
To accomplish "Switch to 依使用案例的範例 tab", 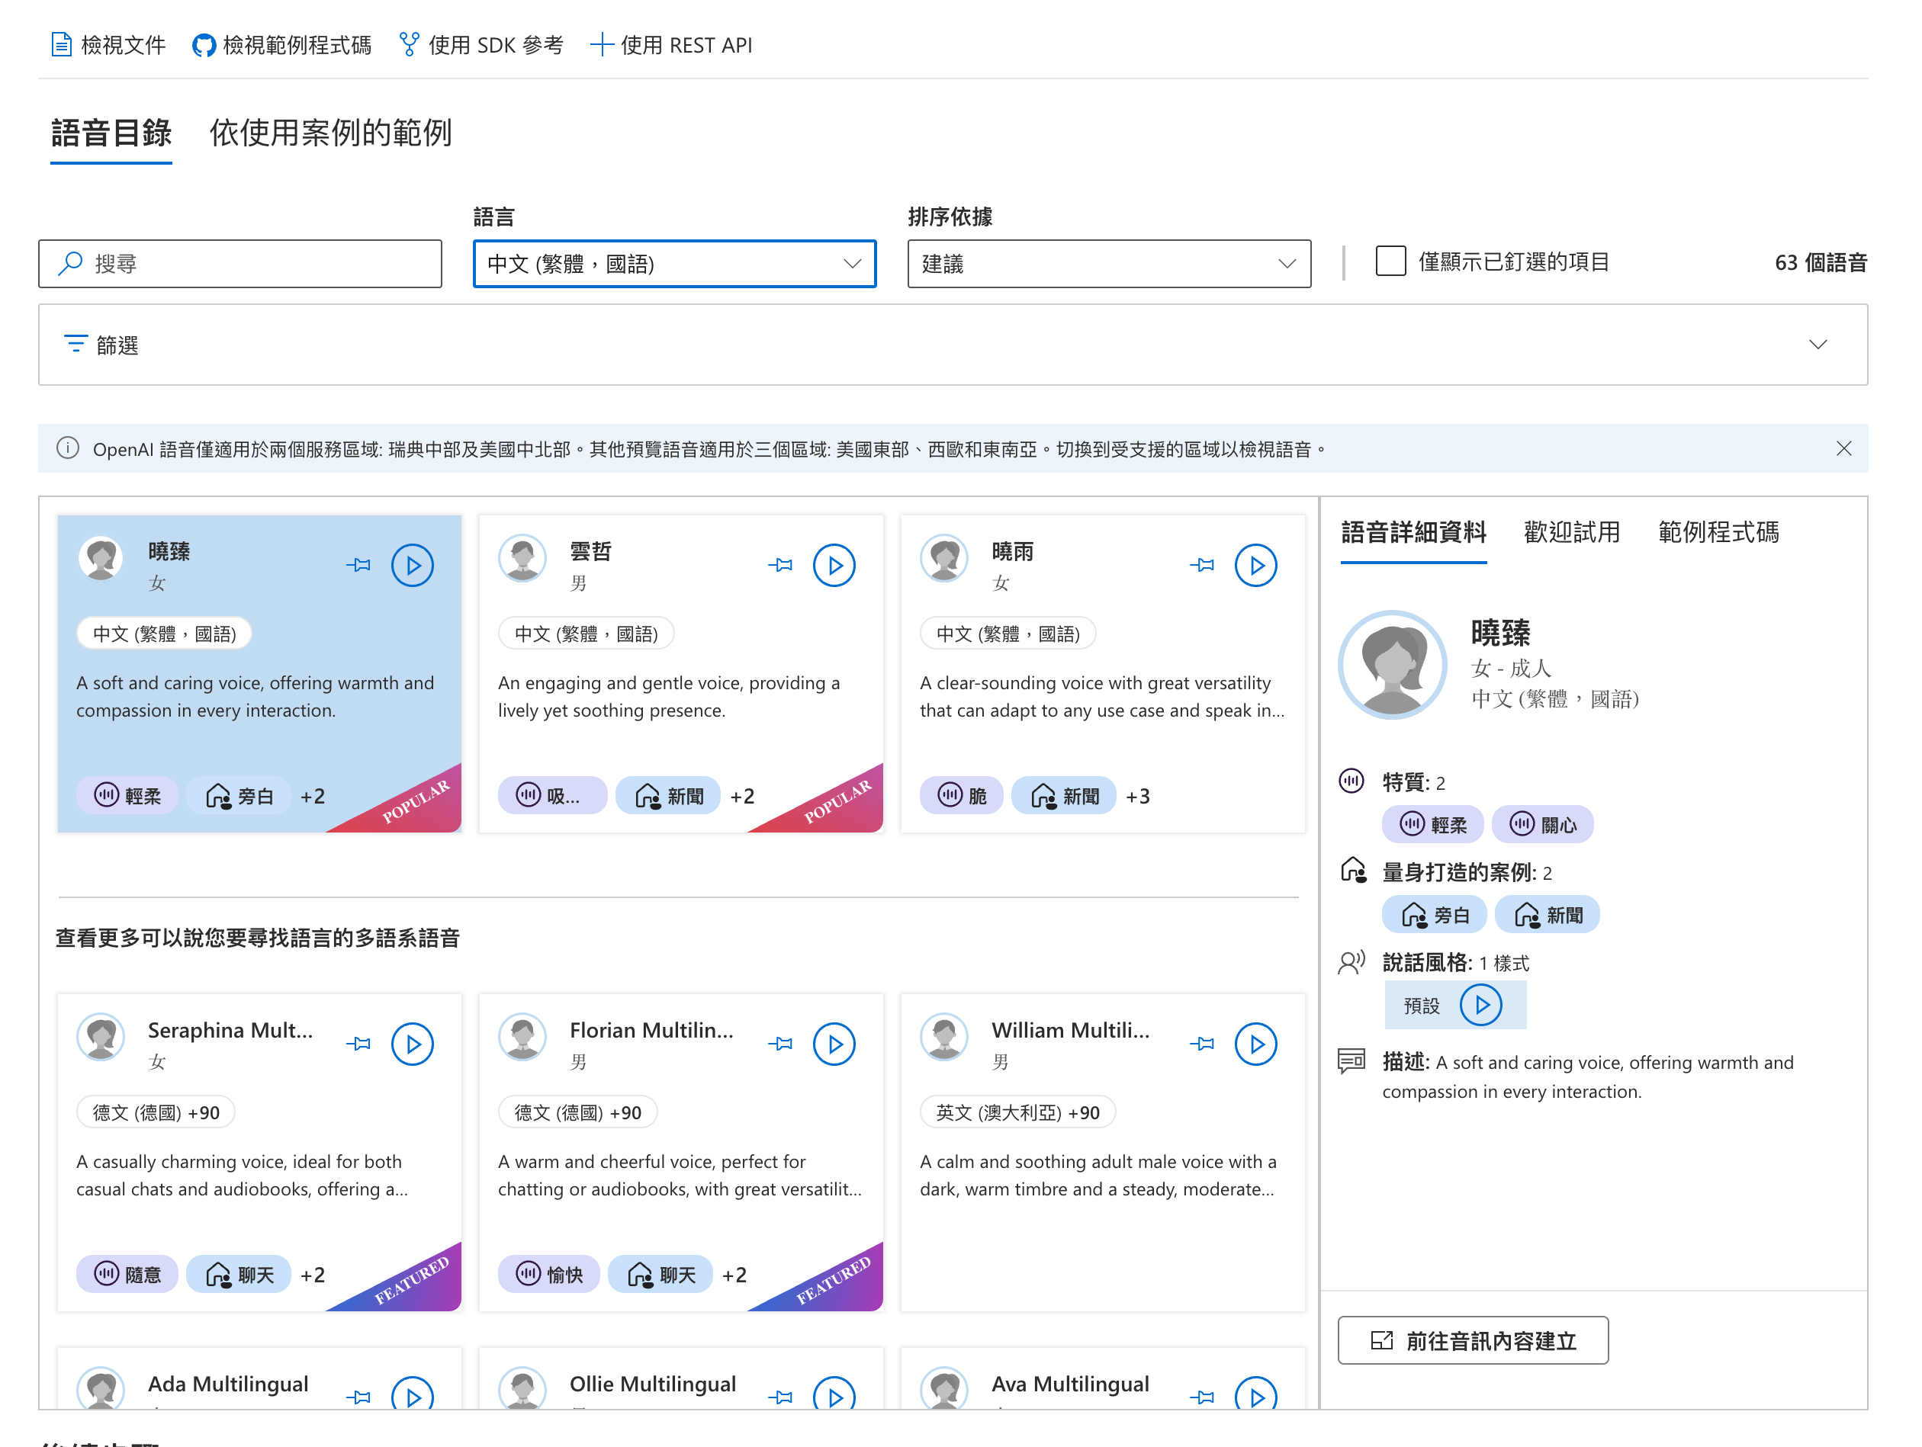I will click(330, 133).
